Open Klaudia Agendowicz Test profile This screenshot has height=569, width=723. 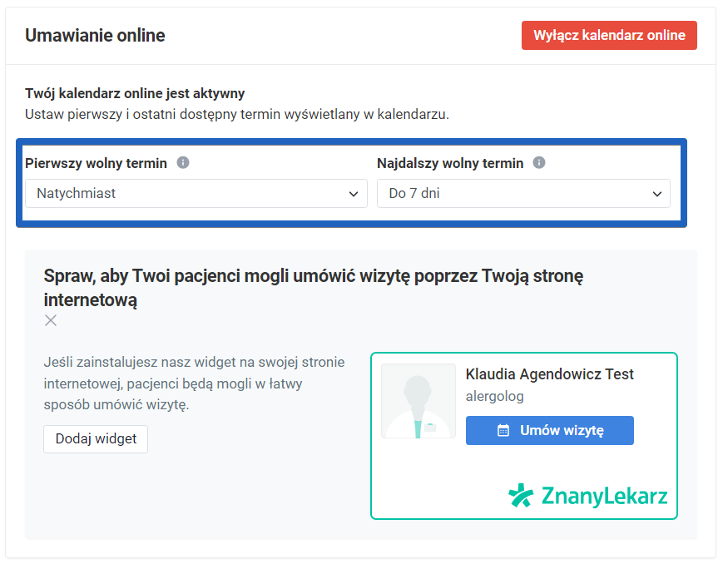point(551,374)
